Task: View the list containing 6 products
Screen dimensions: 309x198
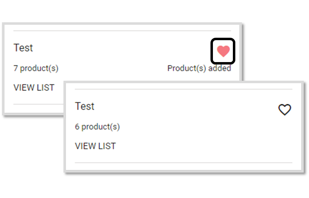Action: tap(95, 146)
